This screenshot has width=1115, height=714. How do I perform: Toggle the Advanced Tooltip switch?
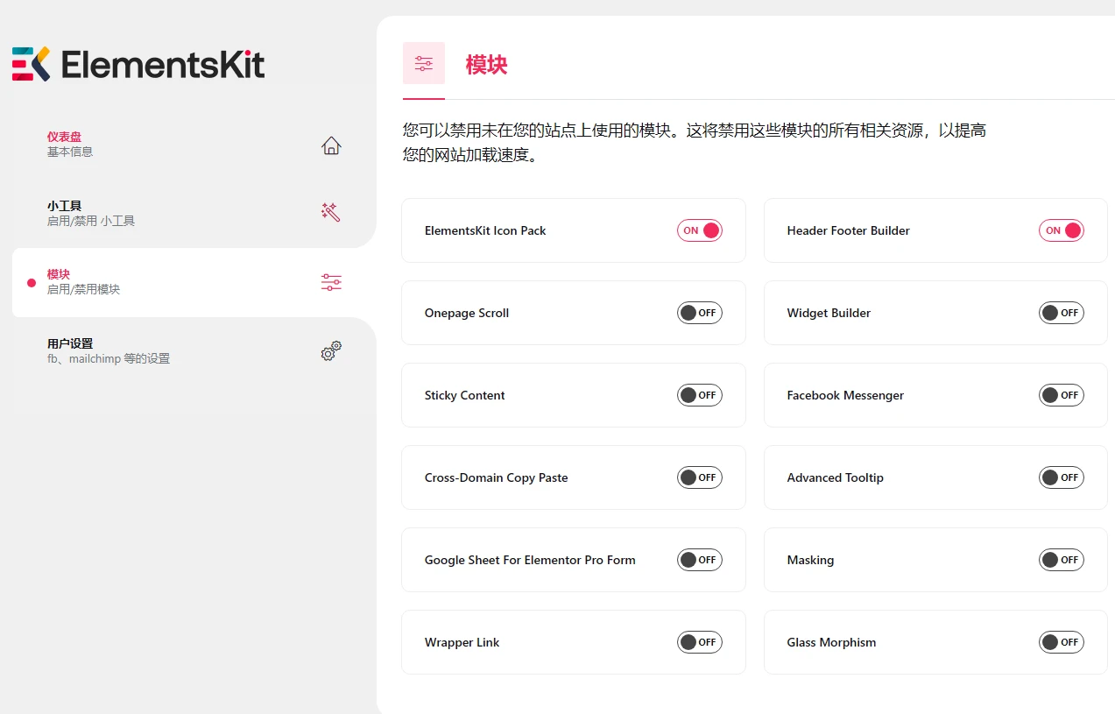pyautogui.click(x=1061, y=477)
